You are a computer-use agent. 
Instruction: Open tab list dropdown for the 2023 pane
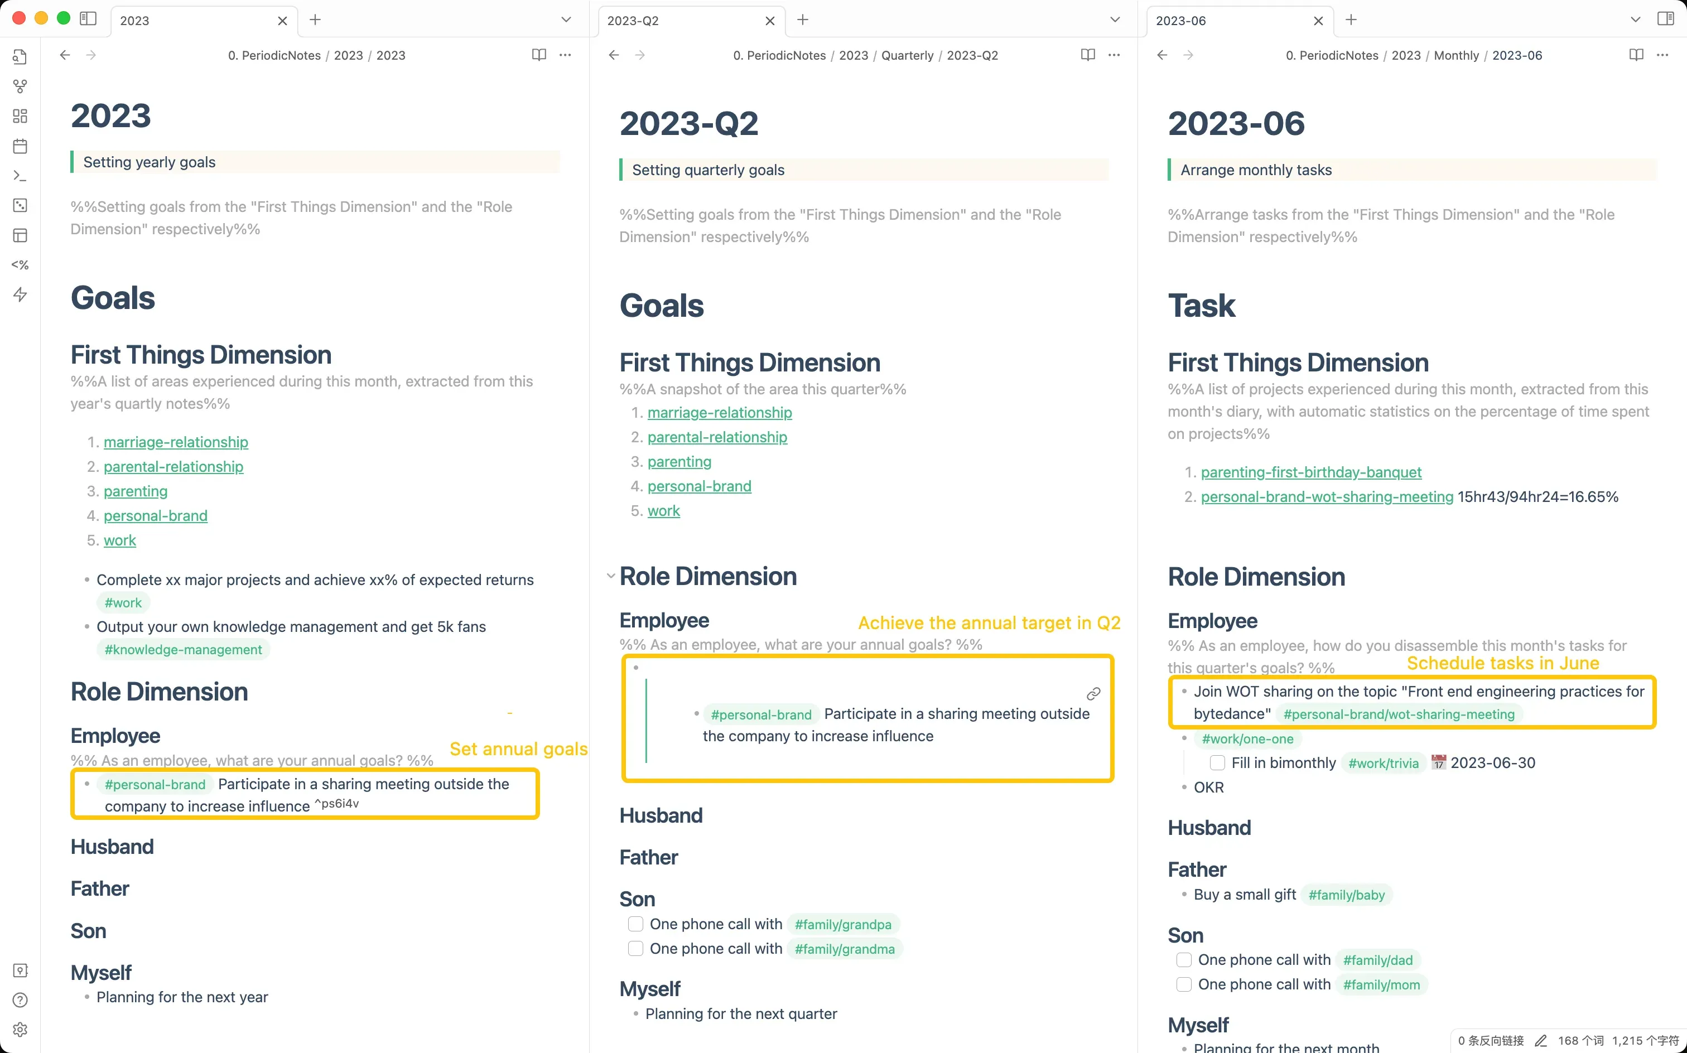coord(566,20)
